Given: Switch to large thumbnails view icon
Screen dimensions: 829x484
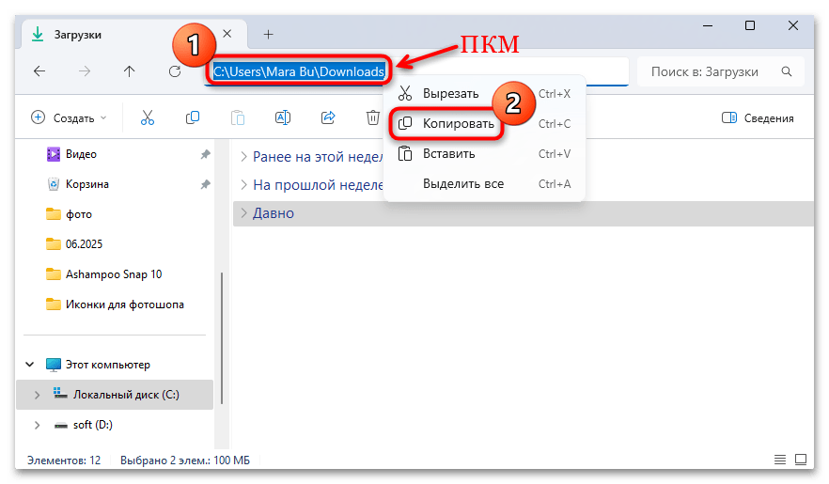Looking at the screenshot, I should 801,460.
